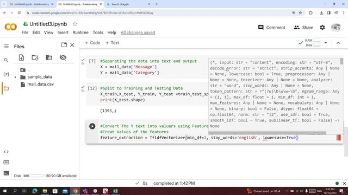Click the (1393,) output text
Image resolution: width=348 pixels, height=195 pixels.
(x=108, y=110)
